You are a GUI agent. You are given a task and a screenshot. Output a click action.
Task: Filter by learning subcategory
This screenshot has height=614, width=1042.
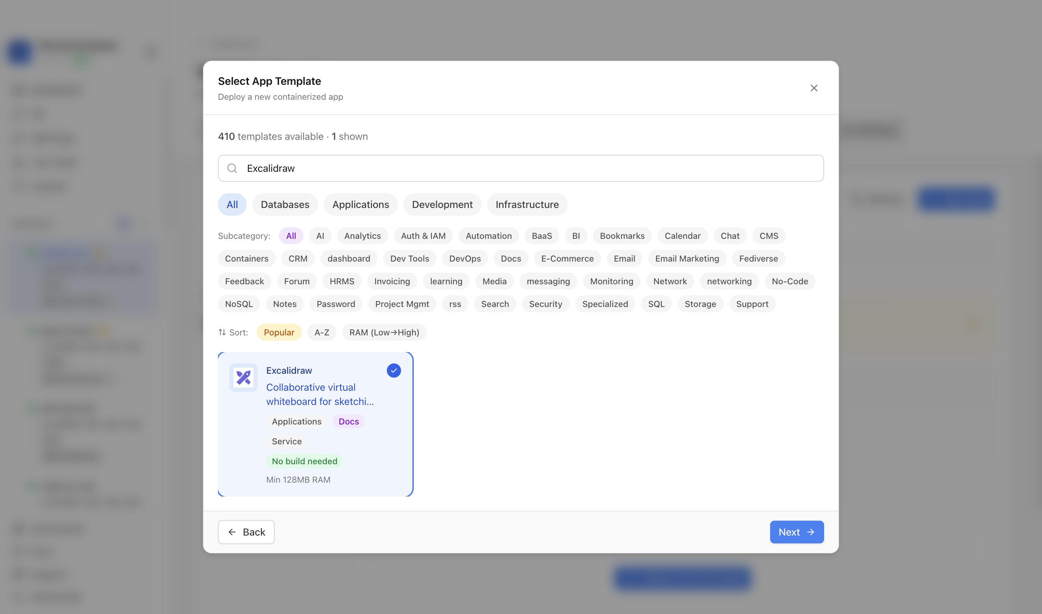tap(446, 281)
